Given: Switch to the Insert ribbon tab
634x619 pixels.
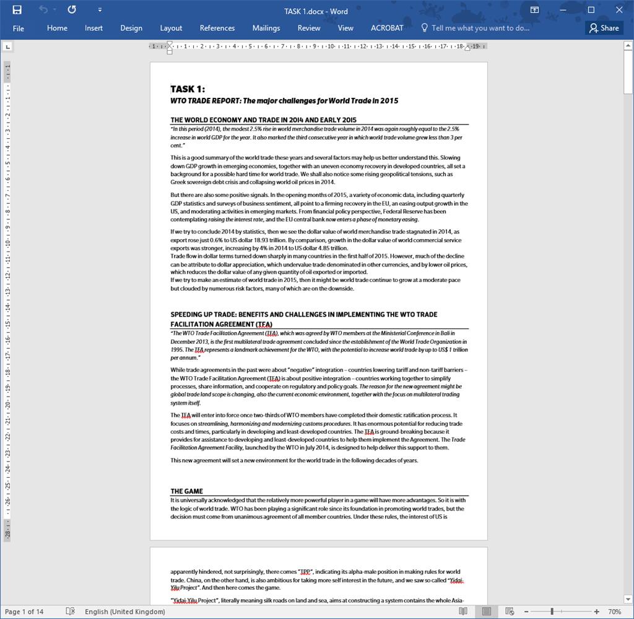Looking at the screenshot, I should (x=93, y=29).
